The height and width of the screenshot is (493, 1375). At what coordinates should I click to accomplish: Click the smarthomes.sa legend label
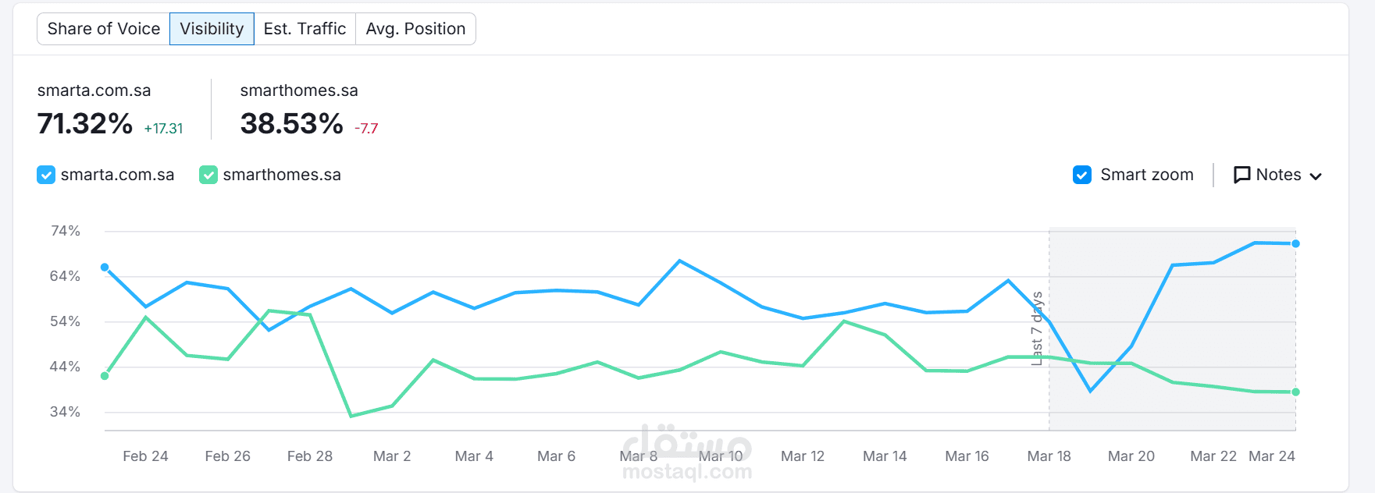282,175
